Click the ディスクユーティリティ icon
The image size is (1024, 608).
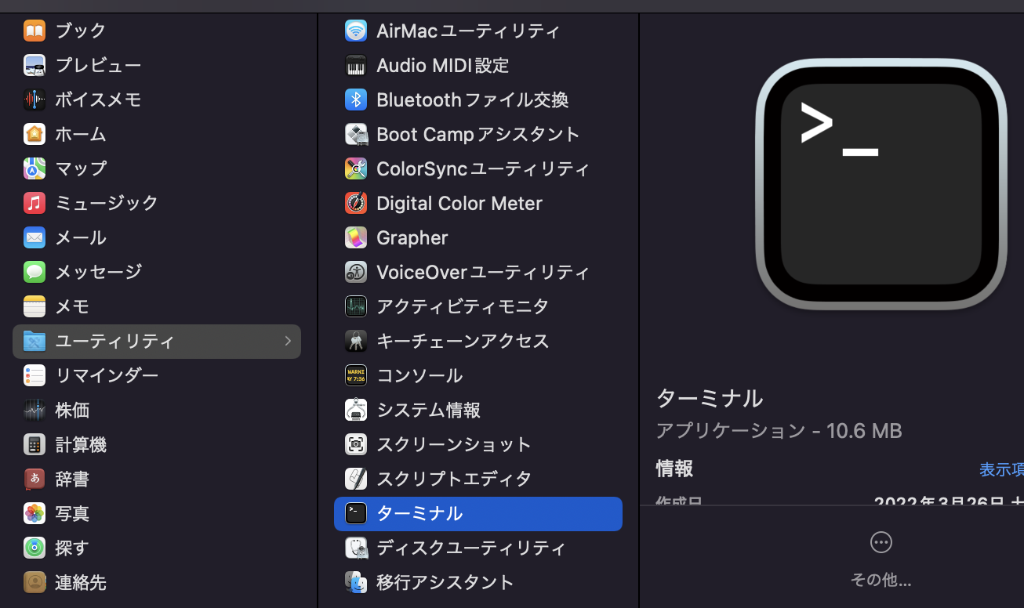(356, 548)
